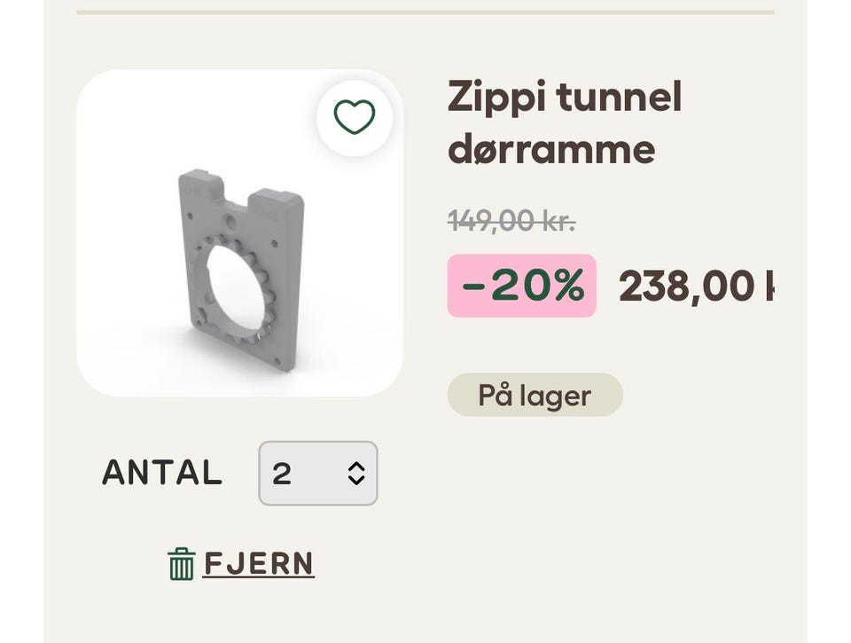This screenshot has width=851, height=643.
Task: Select the number 2 in the quantity field
Action: [282, 474]
